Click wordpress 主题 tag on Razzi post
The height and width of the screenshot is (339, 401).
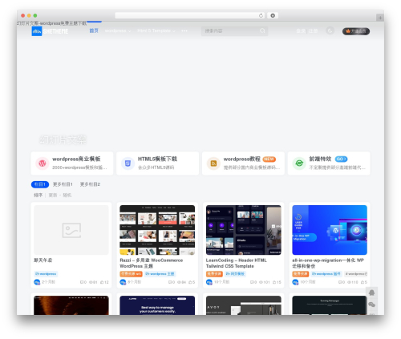tap(160, 274)
